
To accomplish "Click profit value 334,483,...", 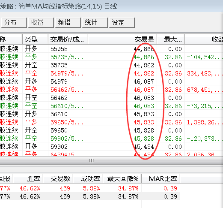I will pyautogui.click(x=205, y=73).
